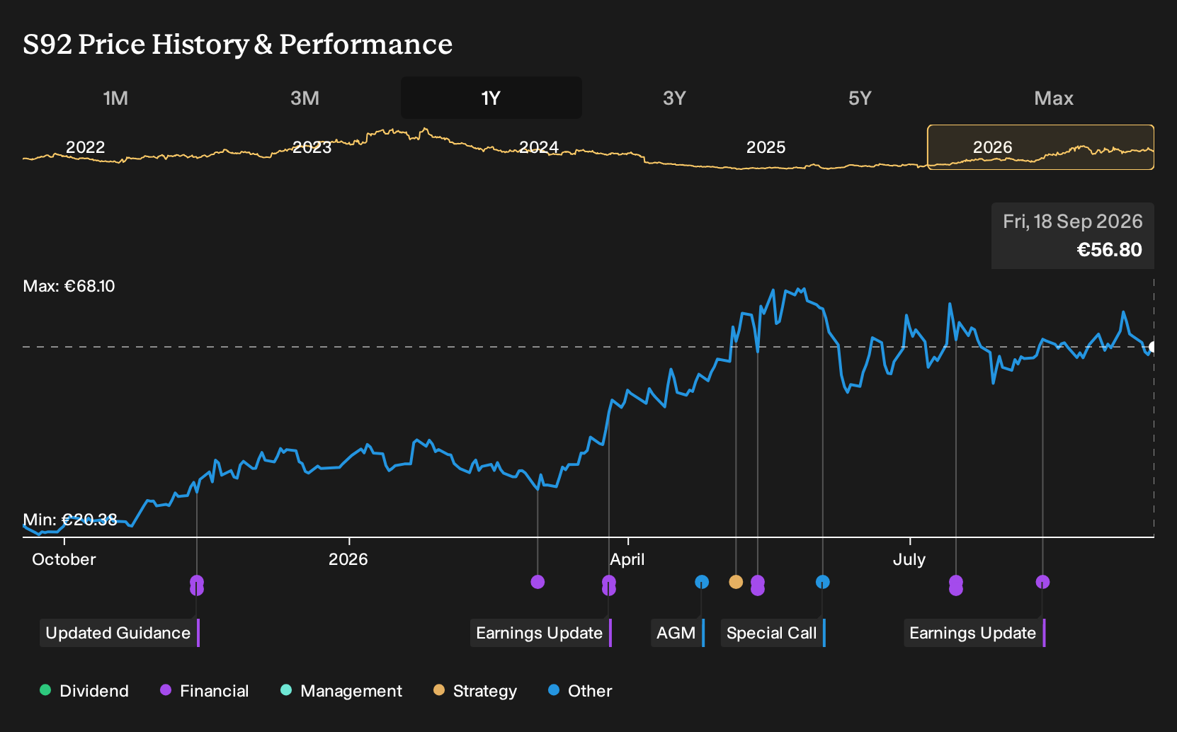The image size is (1177, 732).
Task: Open the Earnings Update label below April
Action: point(541,633)
